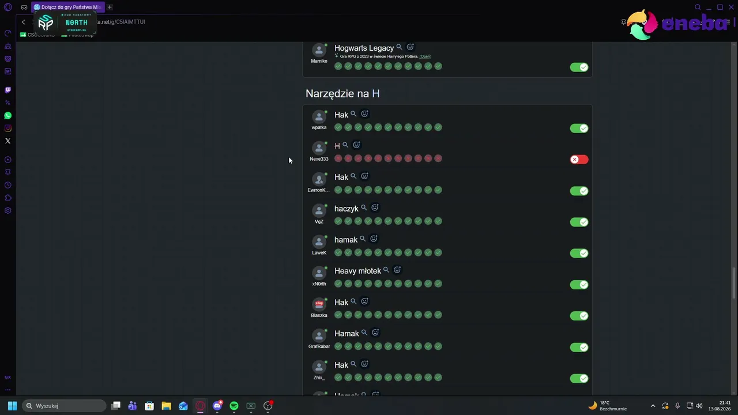Image resolution: width=738 pixels, height=415 pixels.
Task: Open the Player icon in the sidebar
Action: pos(8,160)
